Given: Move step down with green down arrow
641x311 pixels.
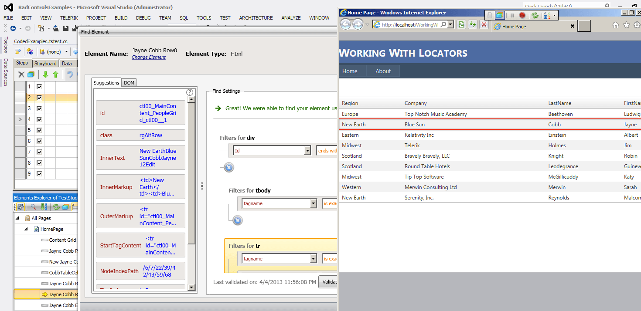Looking at the screenshot, I should pyautogui.click(x=45, y=74).
